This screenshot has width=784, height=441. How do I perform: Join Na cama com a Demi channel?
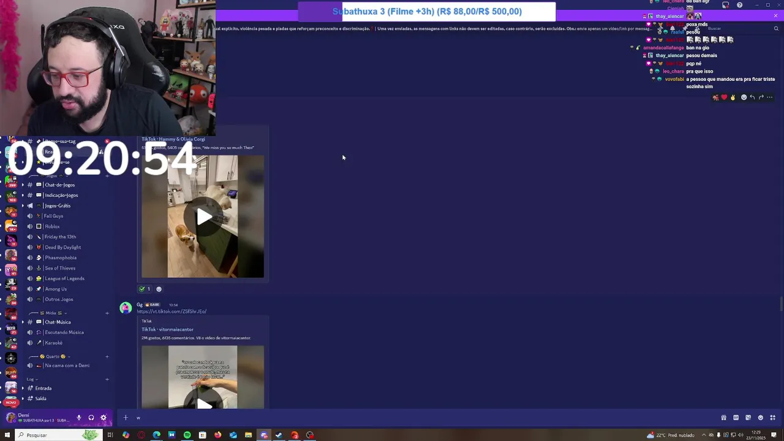[67, 366]
